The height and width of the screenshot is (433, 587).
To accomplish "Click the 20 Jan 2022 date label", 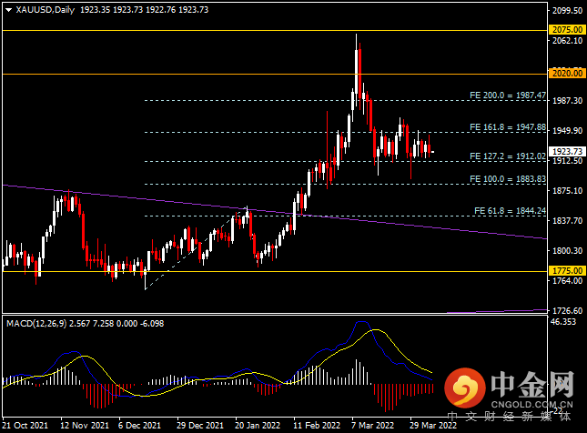I will 258,426.
